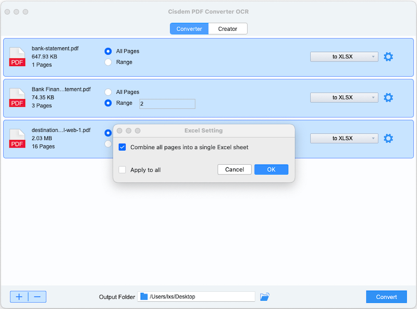Click the 2.03 MB file size
The image size is (417, 309).
42,138
